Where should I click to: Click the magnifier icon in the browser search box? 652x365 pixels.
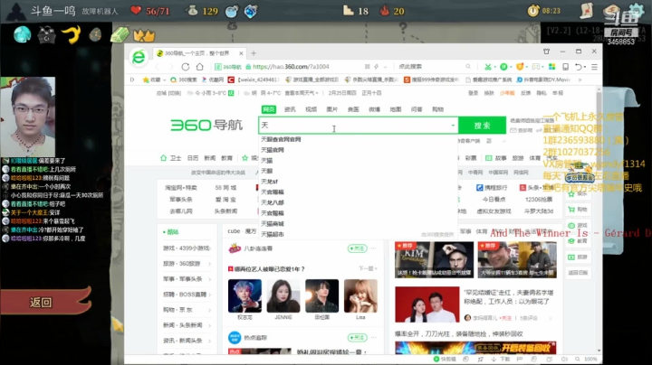click(468, 66)
